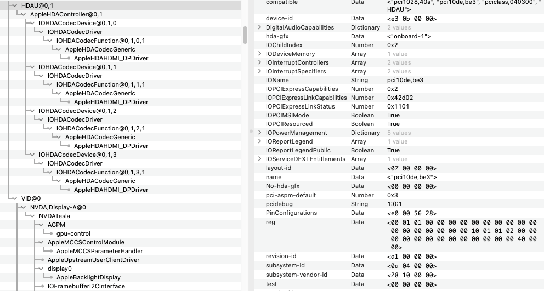Screen dimensions: 544x291
Task: Collapse IOHDACodecFunction@0,1,0,1 chevron
Action: point(49,41)
